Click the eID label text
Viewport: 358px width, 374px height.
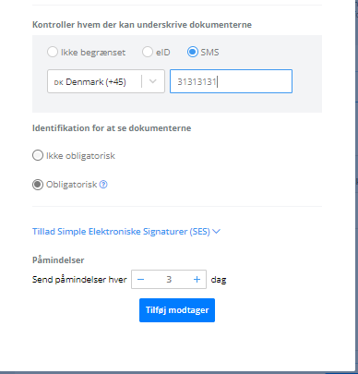point(163,53)
